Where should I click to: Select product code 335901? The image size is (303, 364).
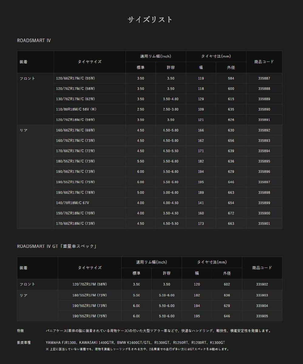[264, 223]
